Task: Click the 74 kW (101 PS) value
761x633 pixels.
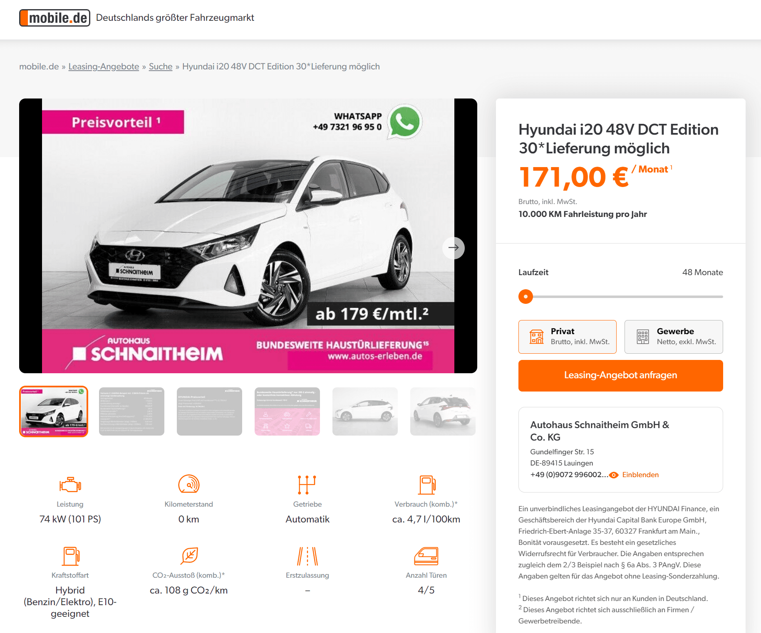Action: coord(70,519)
